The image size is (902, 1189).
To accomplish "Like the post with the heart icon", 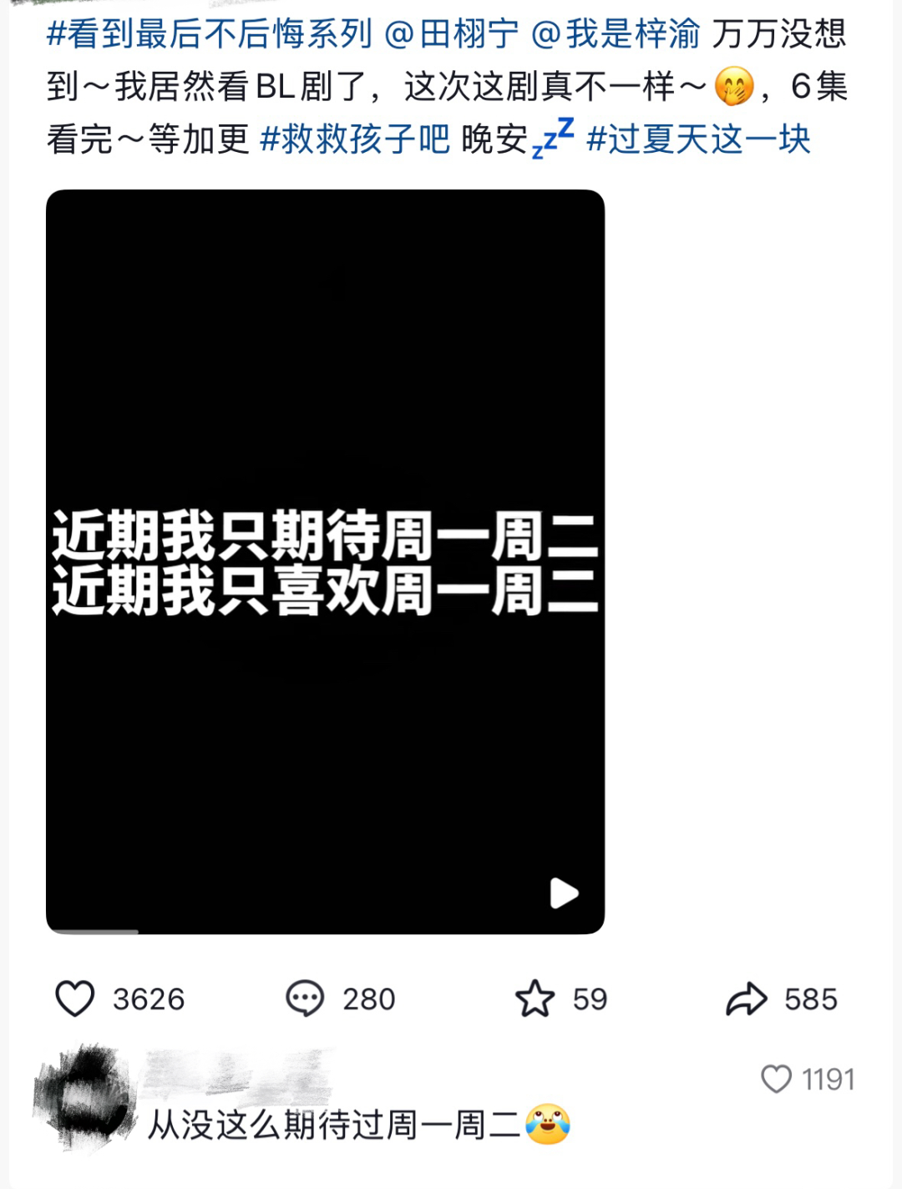I will [74, 999].
